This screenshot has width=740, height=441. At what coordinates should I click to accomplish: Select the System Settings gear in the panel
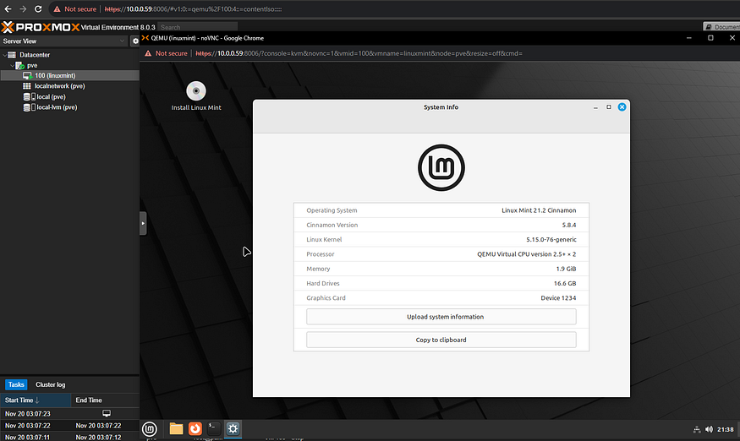[x=233, y=428]
